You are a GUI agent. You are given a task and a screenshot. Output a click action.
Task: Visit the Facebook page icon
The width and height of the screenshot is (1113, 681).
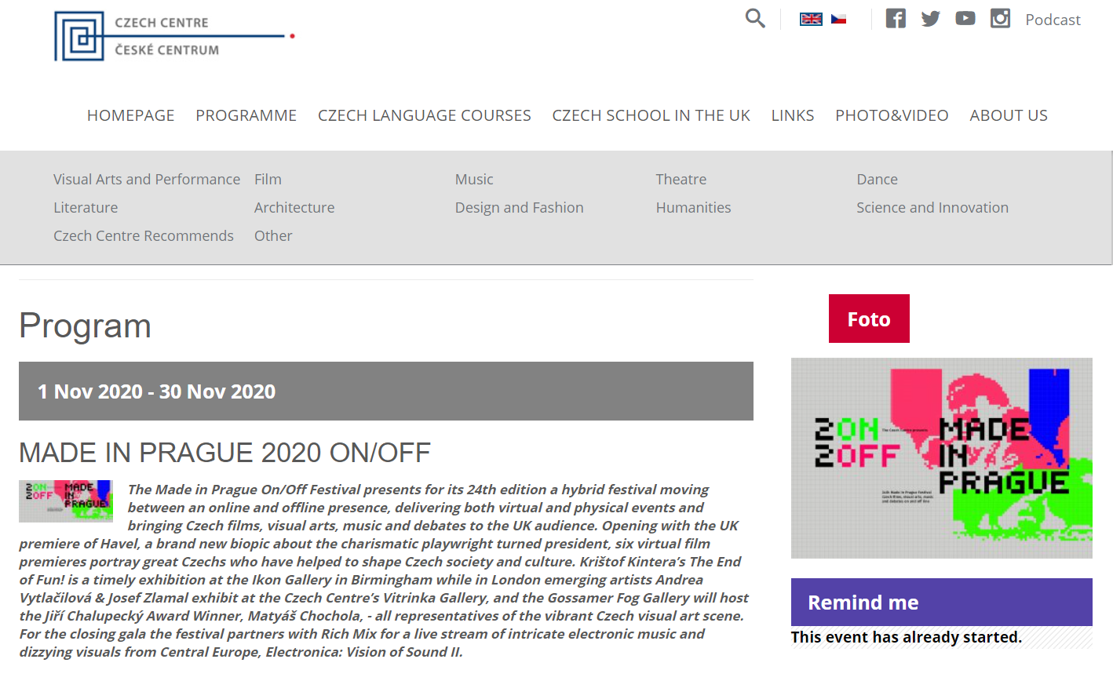point(896,18)
